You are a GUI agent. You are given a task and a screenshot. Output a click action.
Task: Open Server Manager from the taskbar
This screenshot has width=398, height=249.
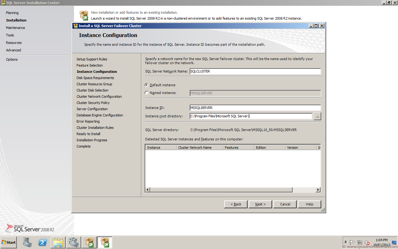(27, 242)
